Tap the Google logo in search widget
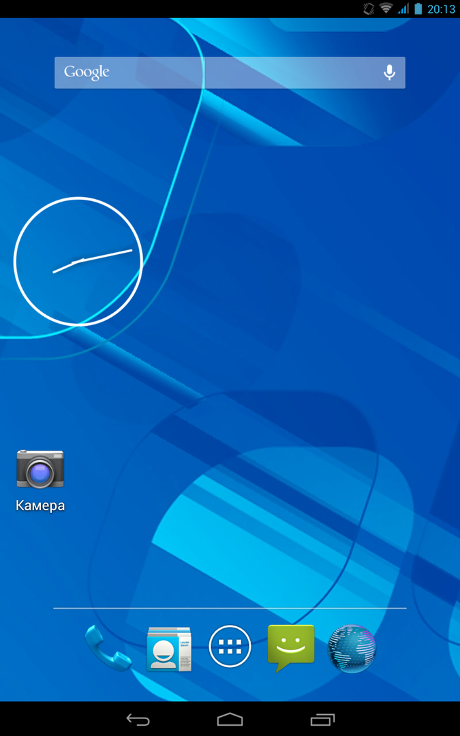 [87, 72]
